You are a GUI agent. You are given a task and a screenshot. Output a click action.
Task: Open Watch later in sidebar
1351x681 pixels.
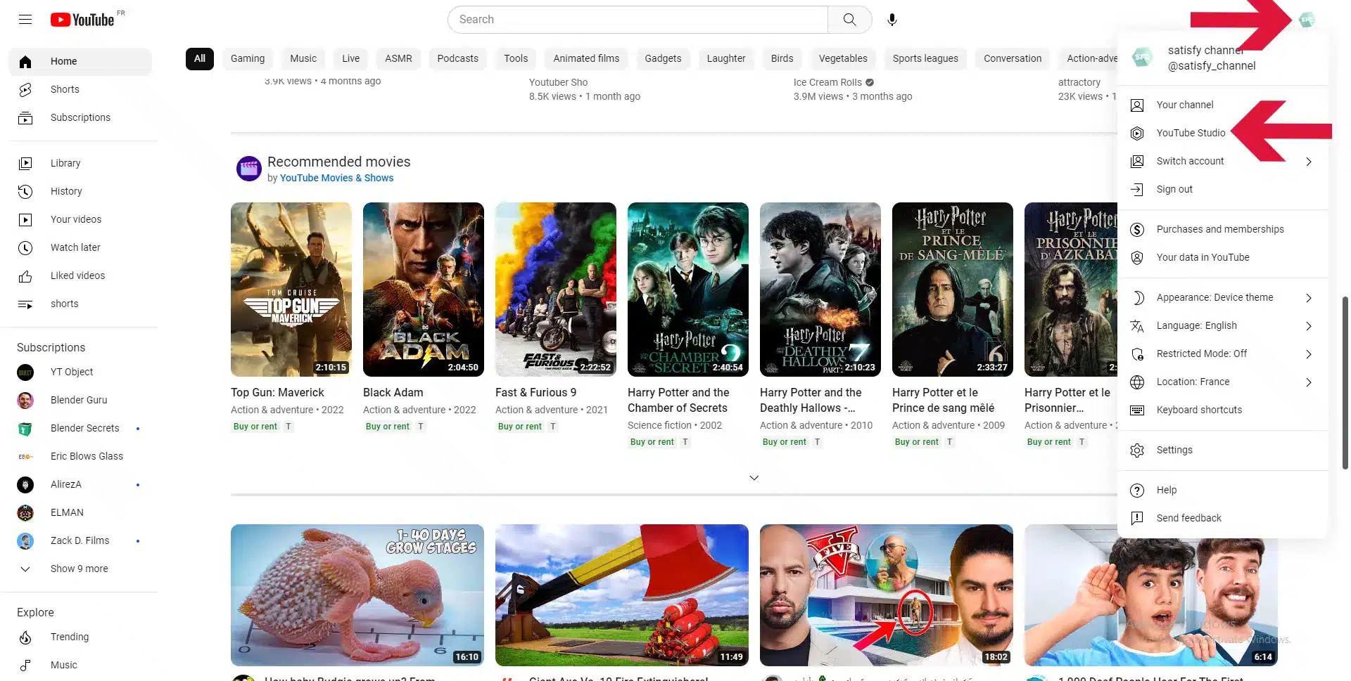point(75,247)
